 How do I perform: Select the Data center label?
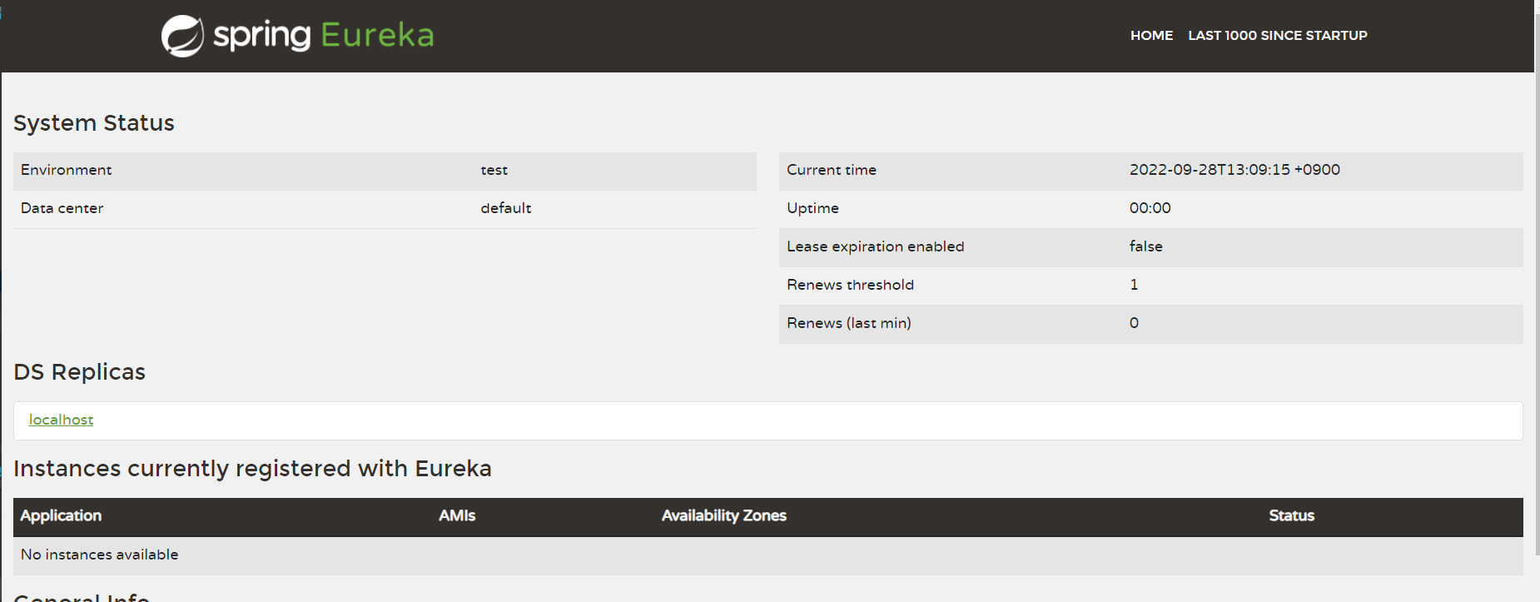coord(62,208)
